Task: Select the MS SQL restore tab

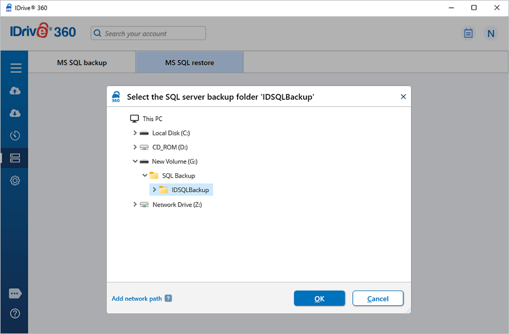Action: coord(189,63)
